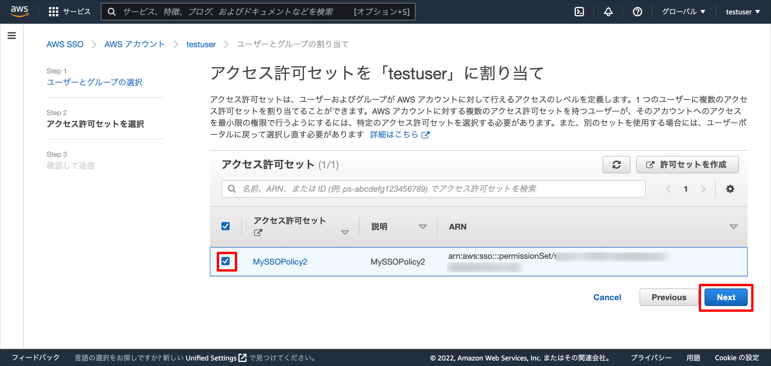Open プライバシー footer link
The image size is (771, 366).
[651, 358]
